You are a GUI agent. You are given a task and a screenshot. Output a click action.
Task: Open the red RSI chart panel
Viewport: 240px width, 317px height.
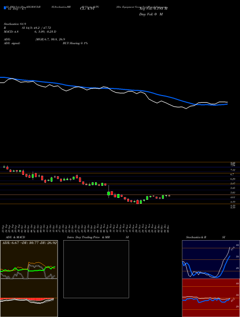pyautogui.click(x=211, y=298)
